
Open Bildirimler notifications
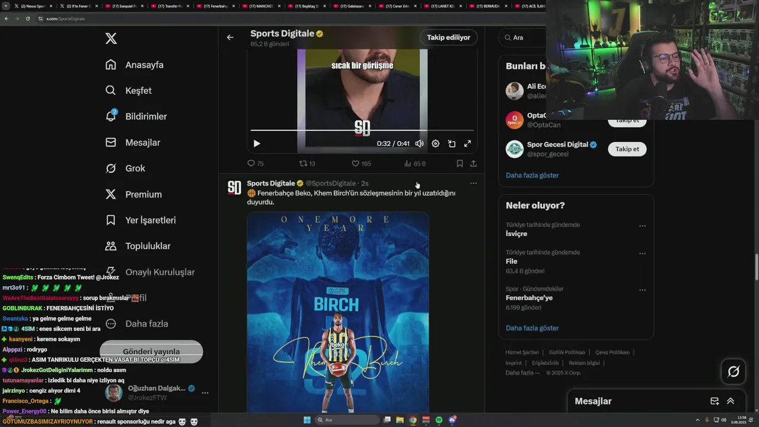[x=136, y=116]
